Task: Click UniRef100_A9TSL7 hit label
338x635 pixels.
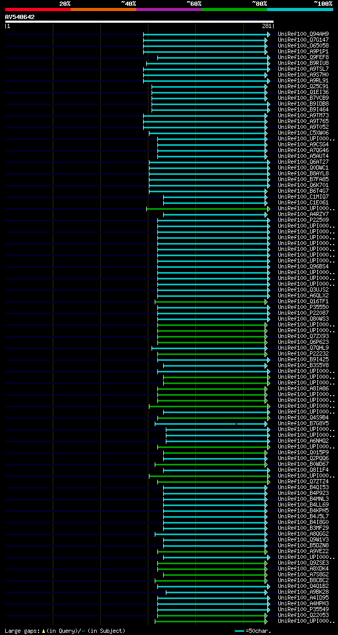Action: point(303,69)
